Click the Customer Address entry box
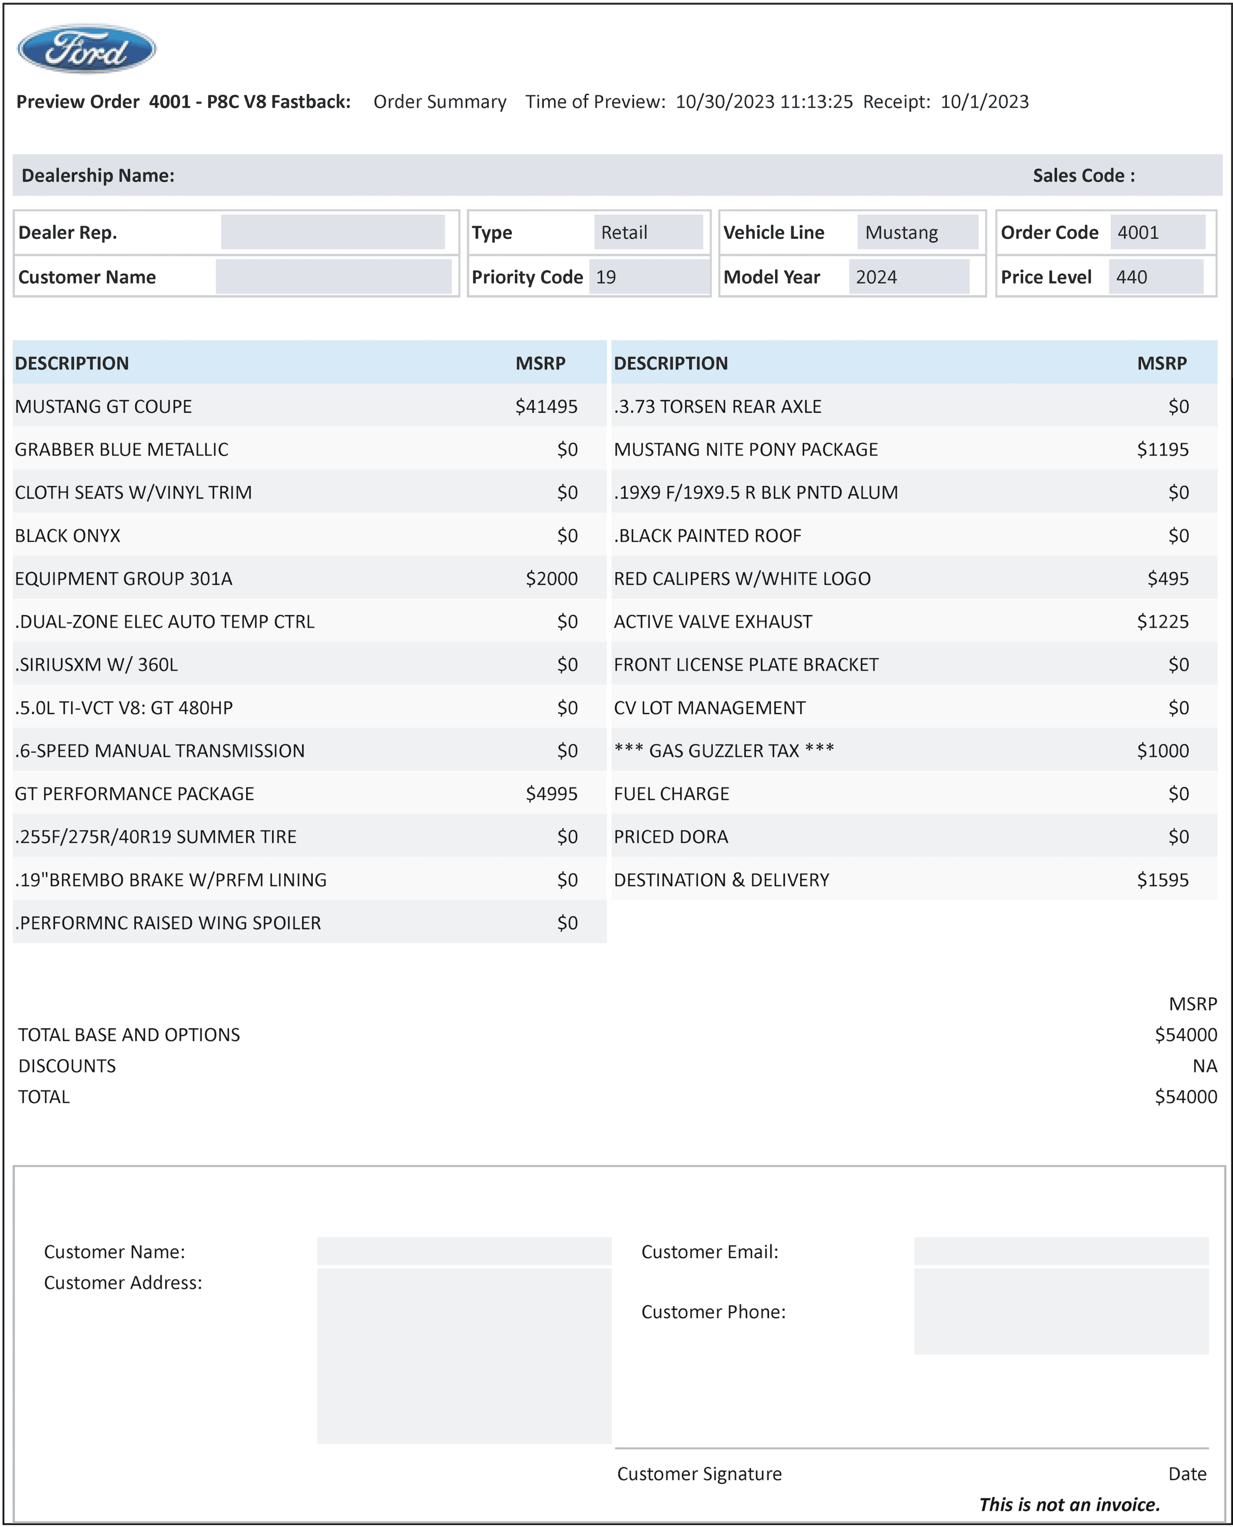 pos(464,1356)
